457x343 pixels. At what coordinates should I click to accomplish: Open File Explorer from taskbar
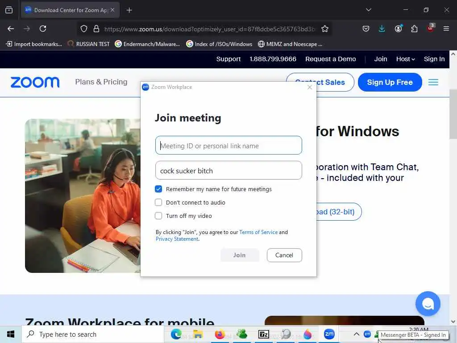[198, 334]
